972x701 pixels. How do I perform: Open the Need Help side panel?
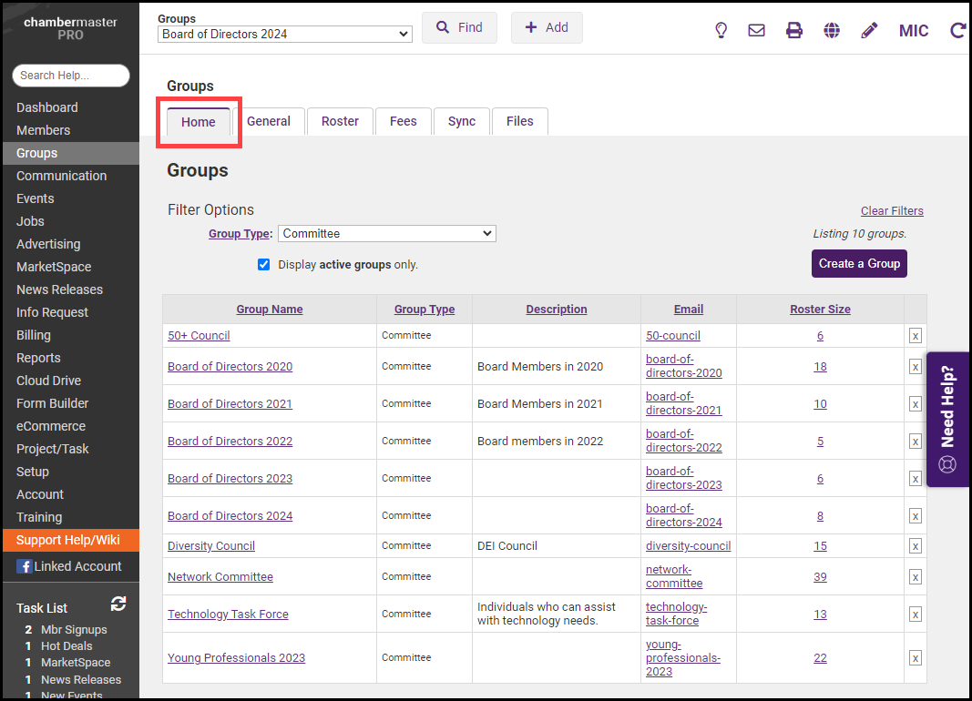[947, 419]
